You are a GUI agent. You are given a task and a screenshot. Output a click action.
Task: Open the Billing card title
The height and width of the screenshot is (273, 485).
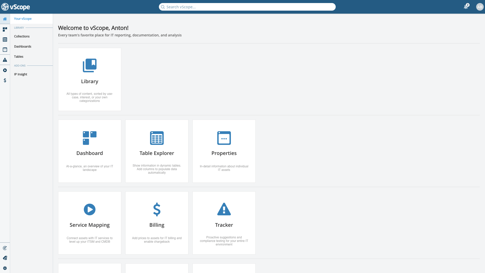157,225
